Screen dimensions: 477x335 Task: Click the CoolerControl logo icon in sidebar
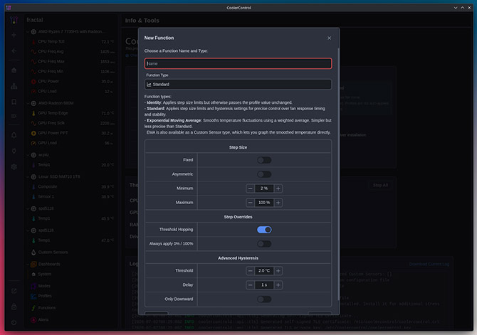click(x=14, y=20)
